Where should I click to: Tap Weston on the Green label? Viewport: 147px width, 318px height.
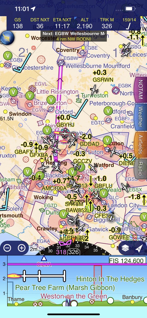coord(74,296)
